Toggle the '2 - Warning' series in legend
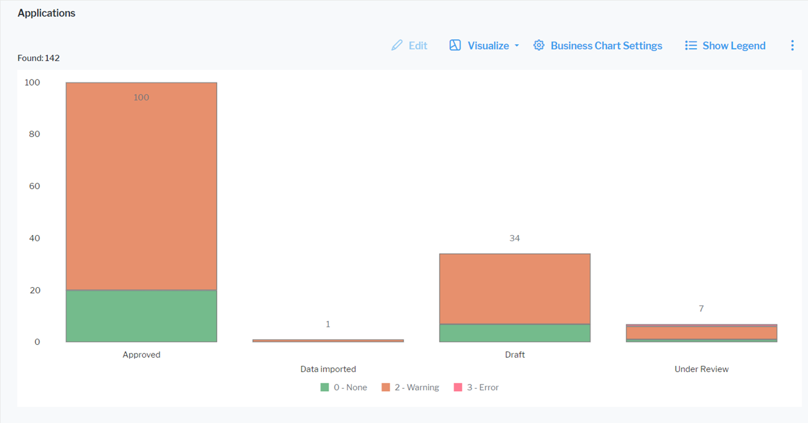The height and width of the screenshot is (423, 808). (410, 386)
